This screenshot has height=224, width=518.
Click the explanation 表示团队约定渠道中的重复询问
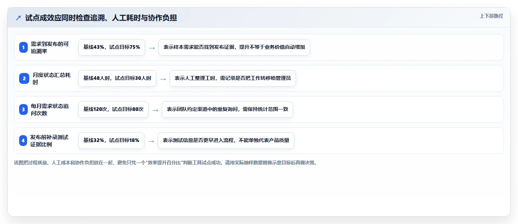pos(227,109)
